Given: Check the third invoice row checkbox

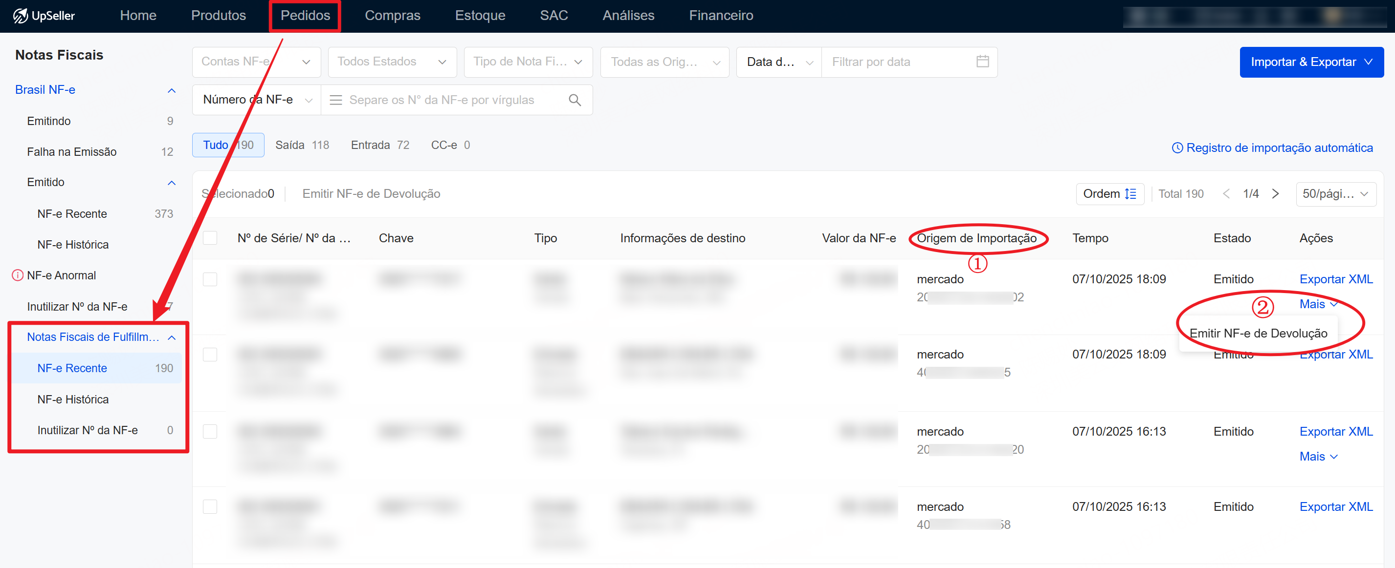Looking at the screenshot, I should coord(210,431).
